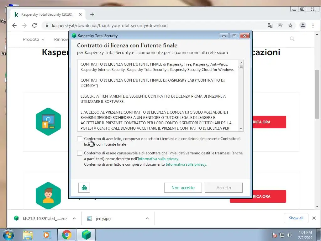Click the website search magnifier icon
321x241 pixels.
[x=292, y=39]
